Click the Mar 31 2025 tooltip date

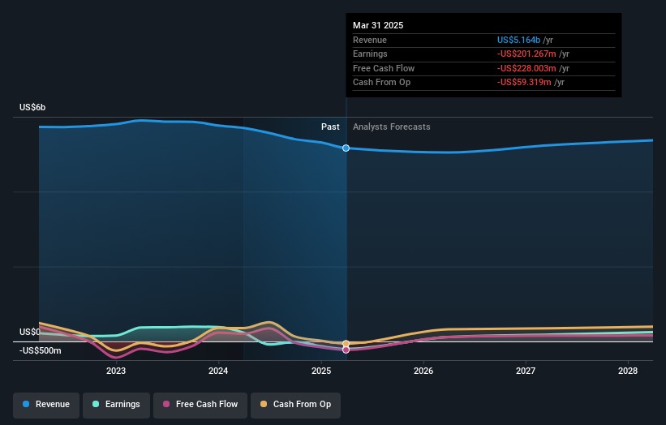[378, 25]
